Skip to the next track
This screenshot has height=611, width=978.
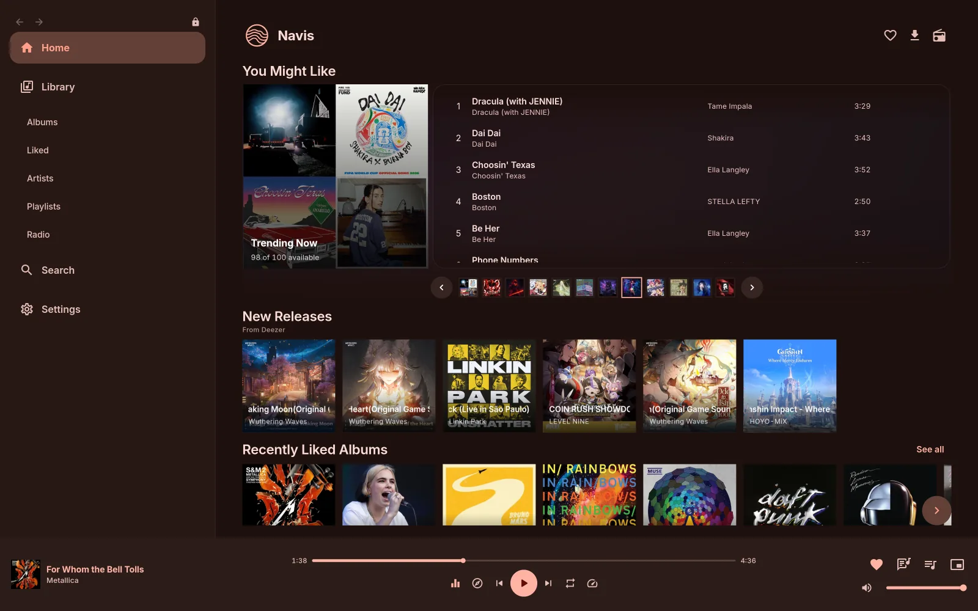(548, 584)
